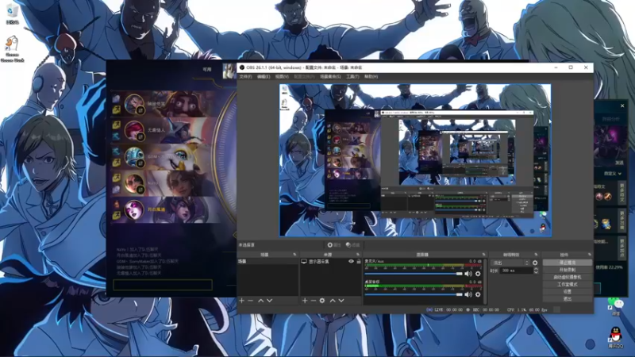Open the Profile menu in OBS
The width and height of the screenshot is (635, 357).
pyautogui.click(x=304, y=76)
